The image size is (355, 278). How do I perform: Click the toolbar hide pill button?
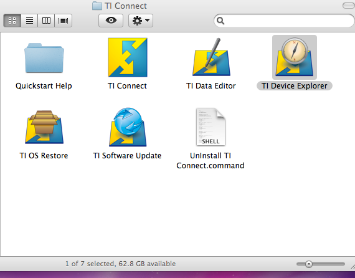[348, 6]
